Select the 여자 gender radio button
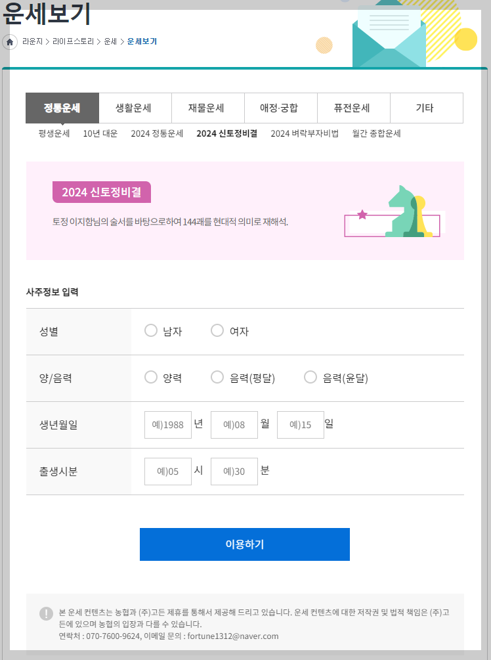The height and width of the screenshot is (660, 491). click(x=217, y=330)
